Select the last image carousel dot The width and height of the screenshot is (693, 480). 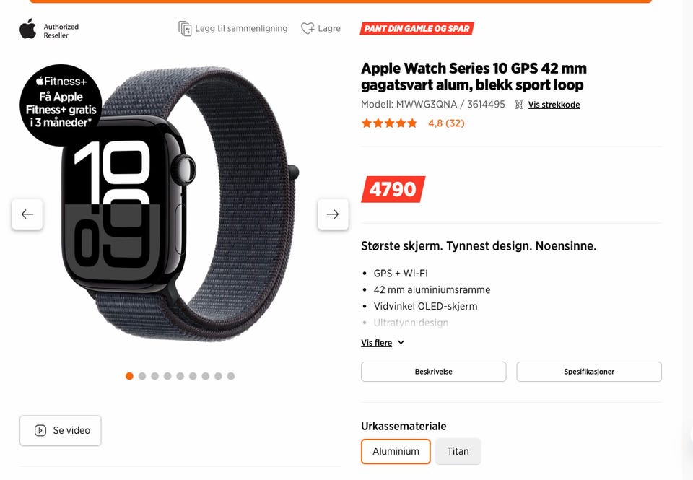point(231,376)
